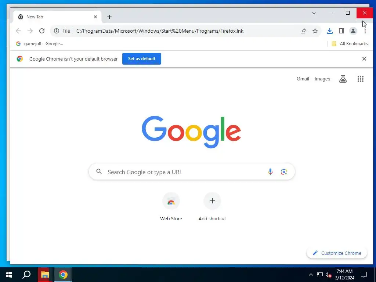Image resolution: width=376 pixels, height=282 pixels.
Task: Open the side panel icon
Action: (341, 31)
